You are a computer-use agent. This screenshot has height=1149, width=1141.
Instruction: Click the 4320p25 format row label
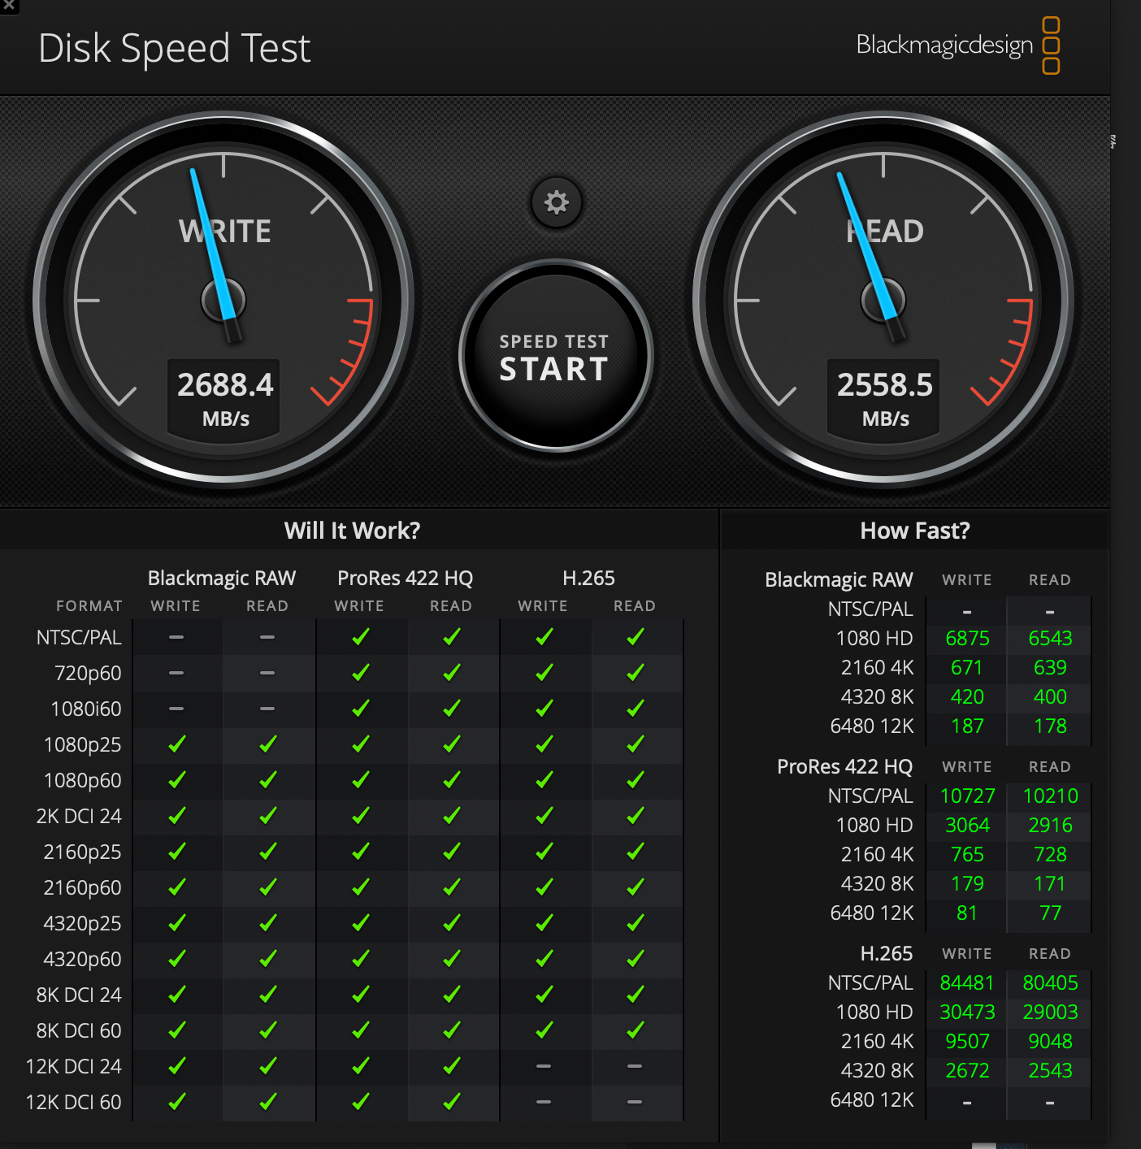click(82, 924)
